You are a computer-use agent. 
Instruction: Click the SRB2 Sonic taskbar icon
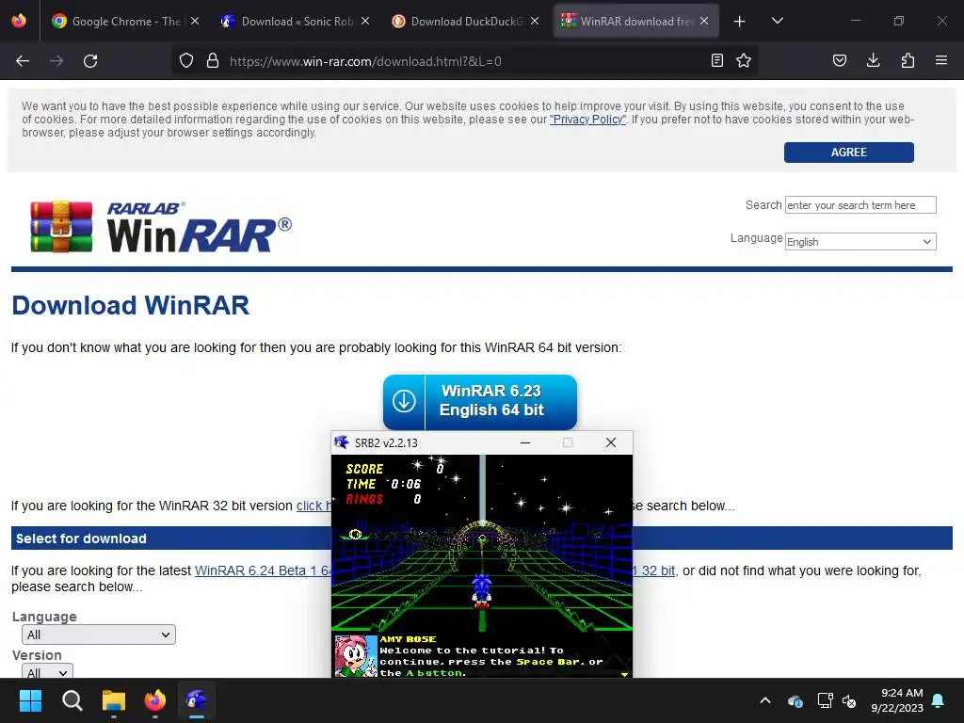[x=197, y=700]
